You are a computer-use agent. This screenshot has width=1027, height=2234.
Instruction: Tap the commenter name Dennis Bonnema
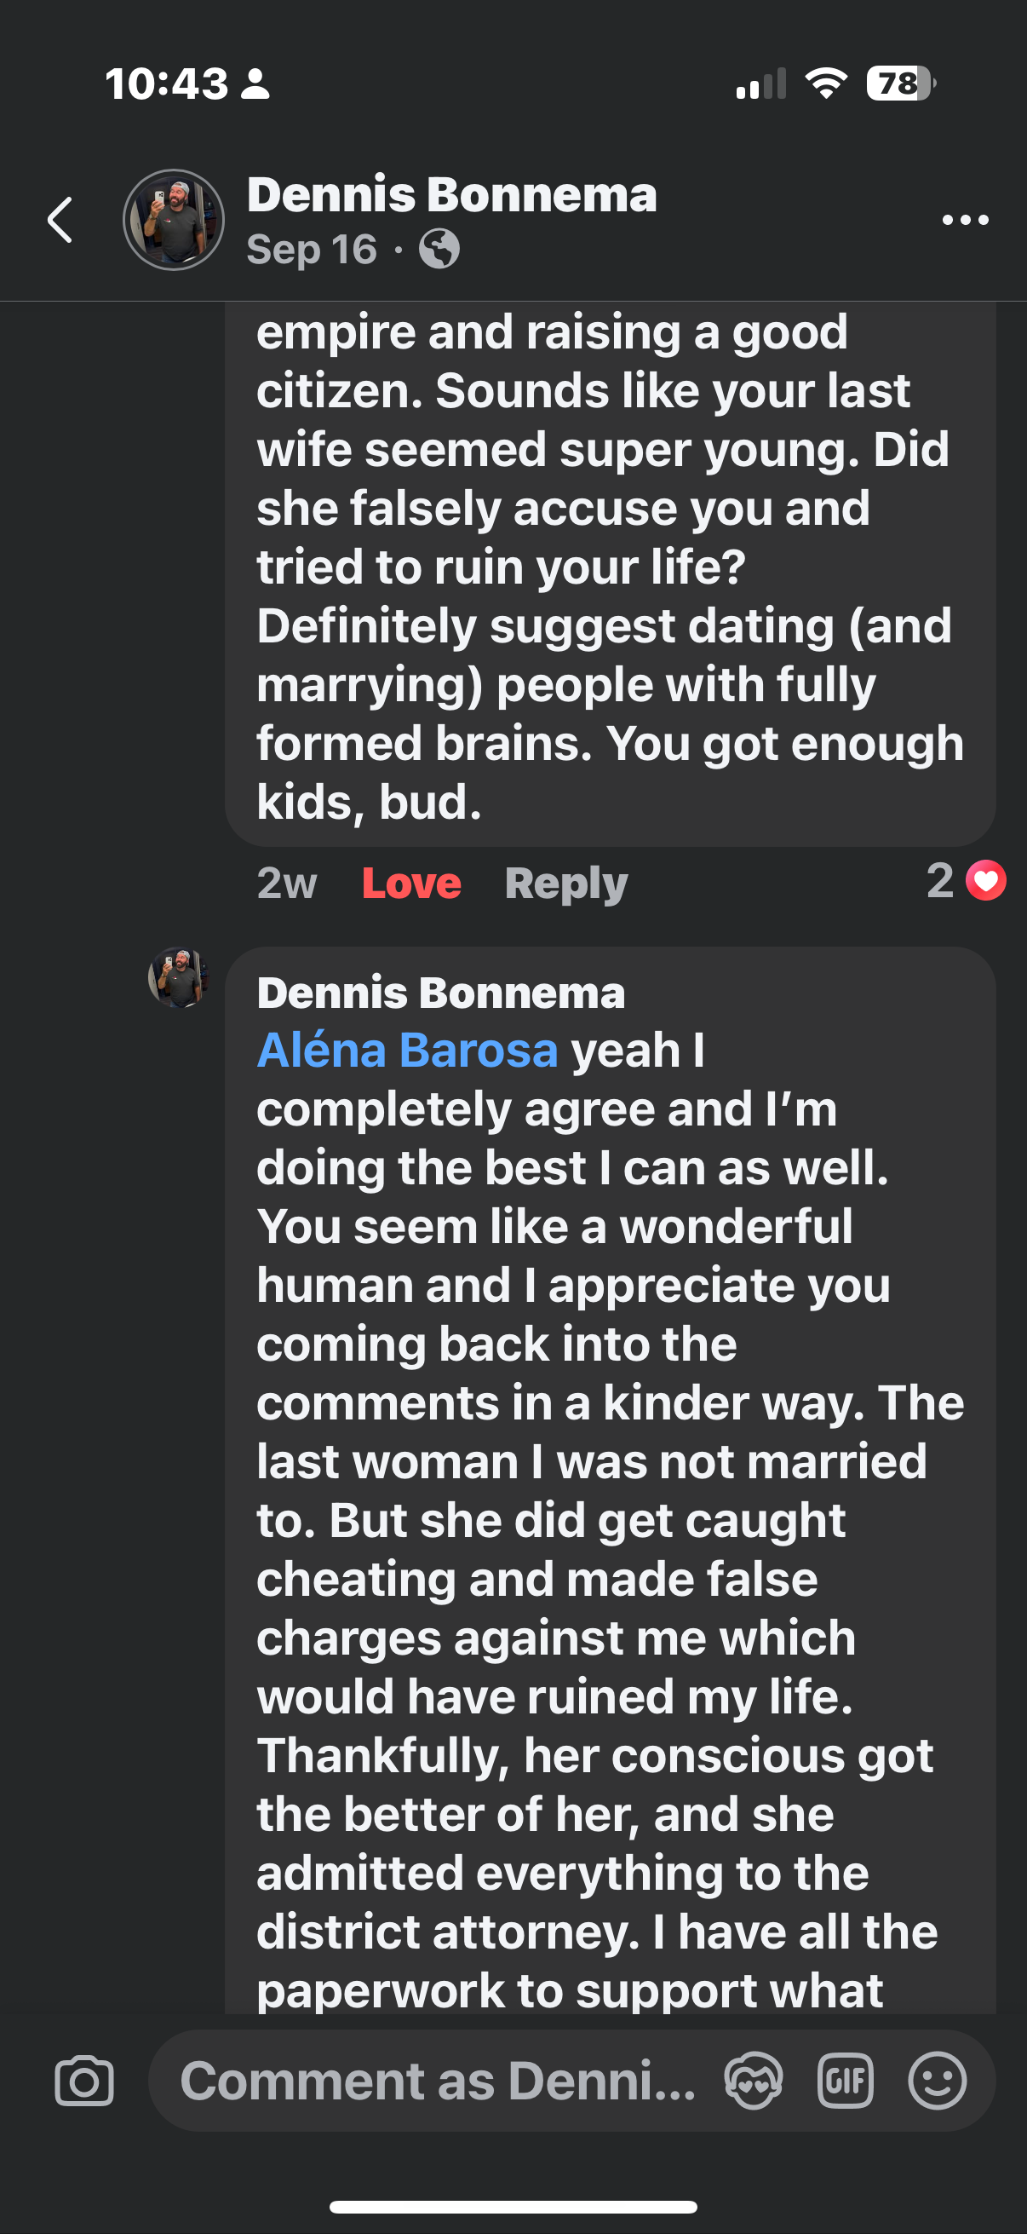(x=440, y=993)
